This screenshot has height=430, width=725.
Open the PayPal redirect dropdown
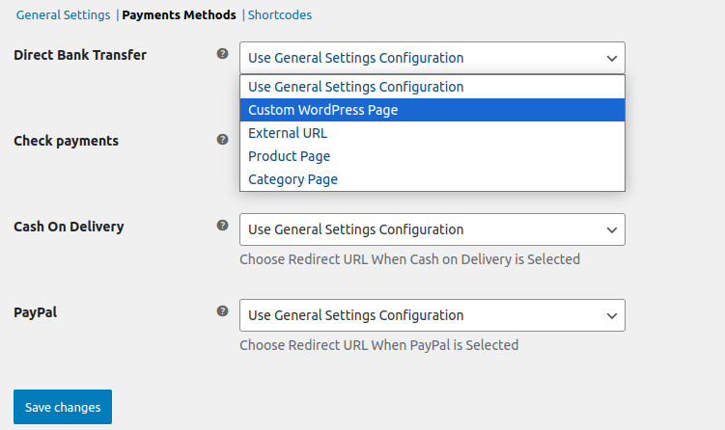coord(432,315)
